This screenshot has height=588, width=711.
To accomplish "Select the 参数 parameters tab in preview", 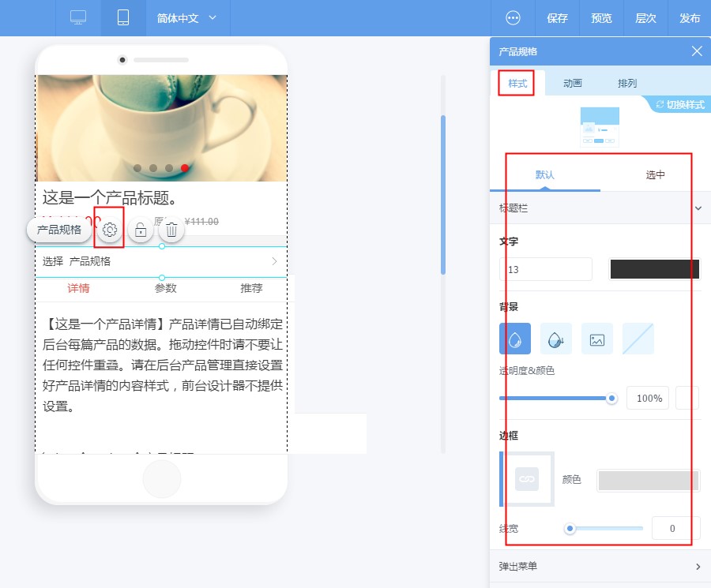I will [166, 288].
